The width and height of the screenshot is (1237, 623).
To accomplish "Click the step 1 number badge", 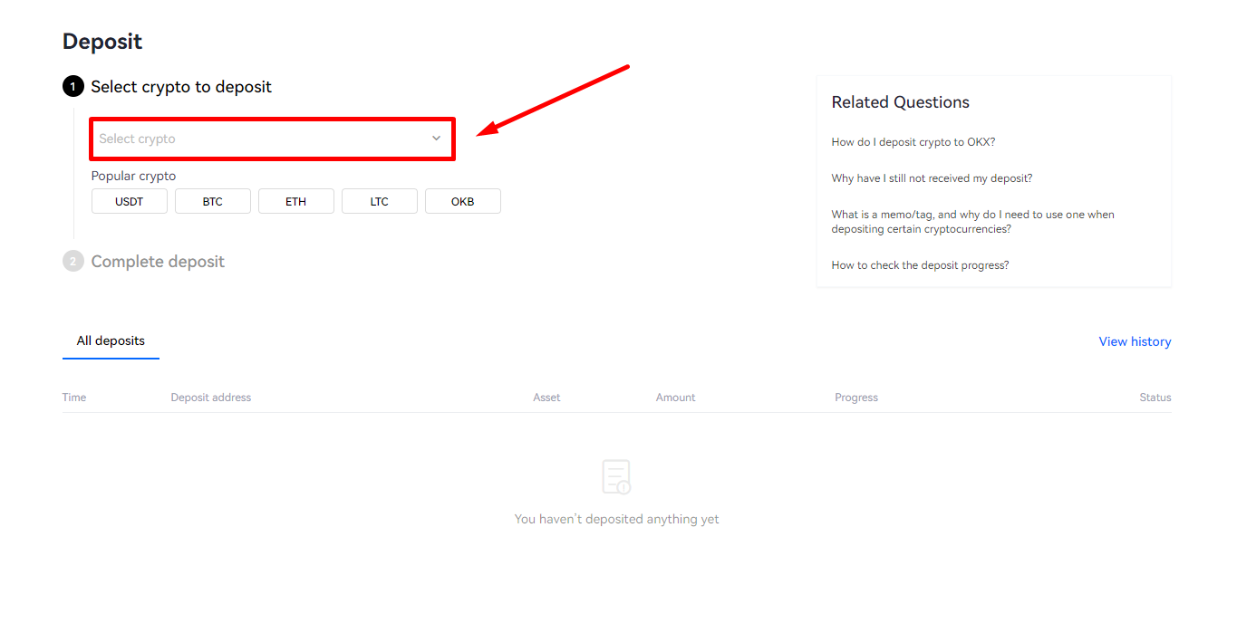I will (72, 87).
